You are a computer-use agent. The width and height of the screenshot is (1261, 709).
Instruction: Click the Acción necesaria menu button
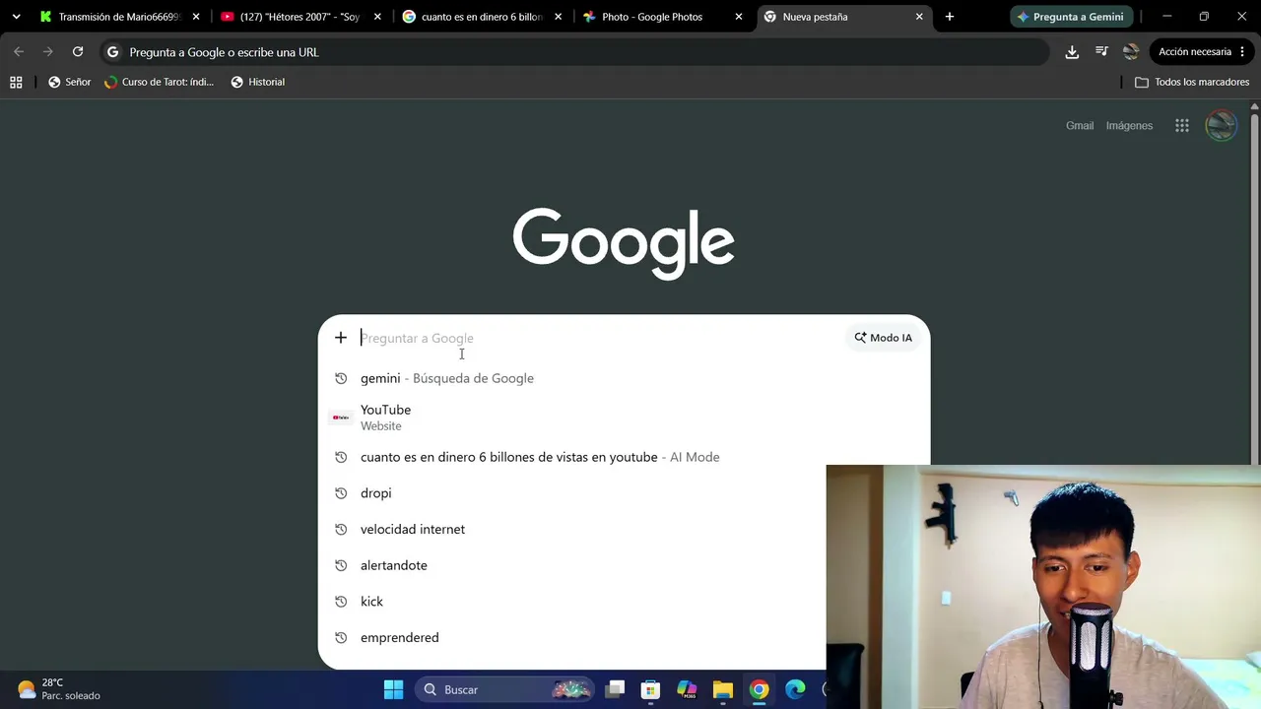[1202, 52]
